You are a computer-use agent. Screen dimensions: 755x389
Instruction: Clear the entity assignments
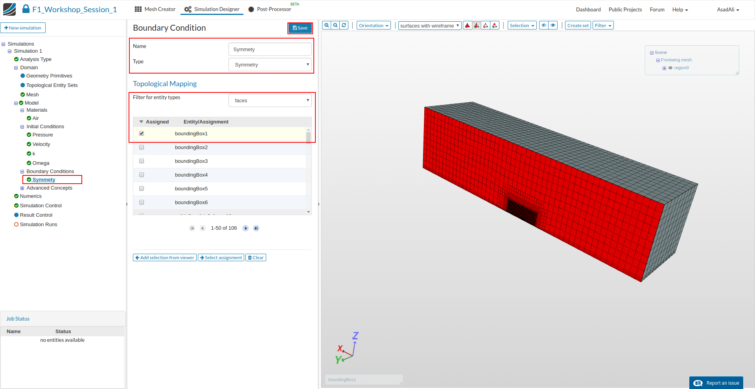pyautogui.click(x=256, y=258)
